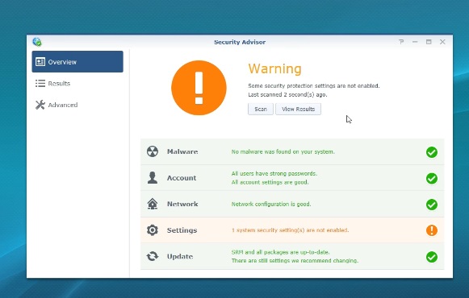Click the Account person icon
The height and width of the screenshot is (298, 469).
[x=153, y=177]
